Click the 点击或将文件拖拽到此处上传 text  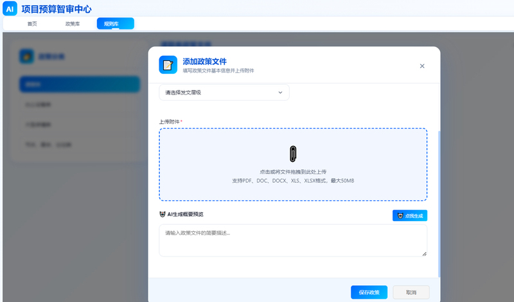[x=293, y=172]
